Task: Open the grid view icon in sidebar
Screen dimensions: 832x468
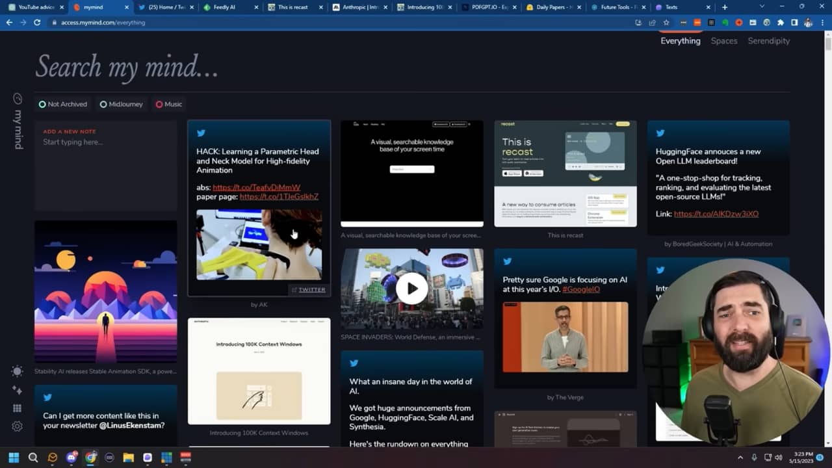Action: click(x=18, y=408)
